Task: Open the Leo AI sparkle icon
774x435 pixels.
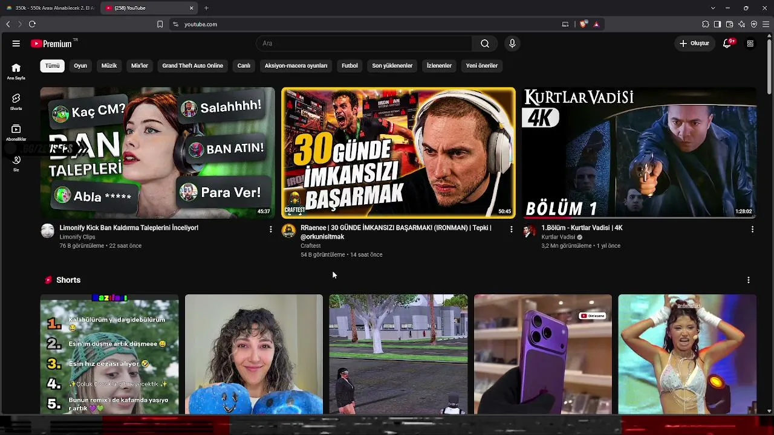Action: [x=742, y=24]
